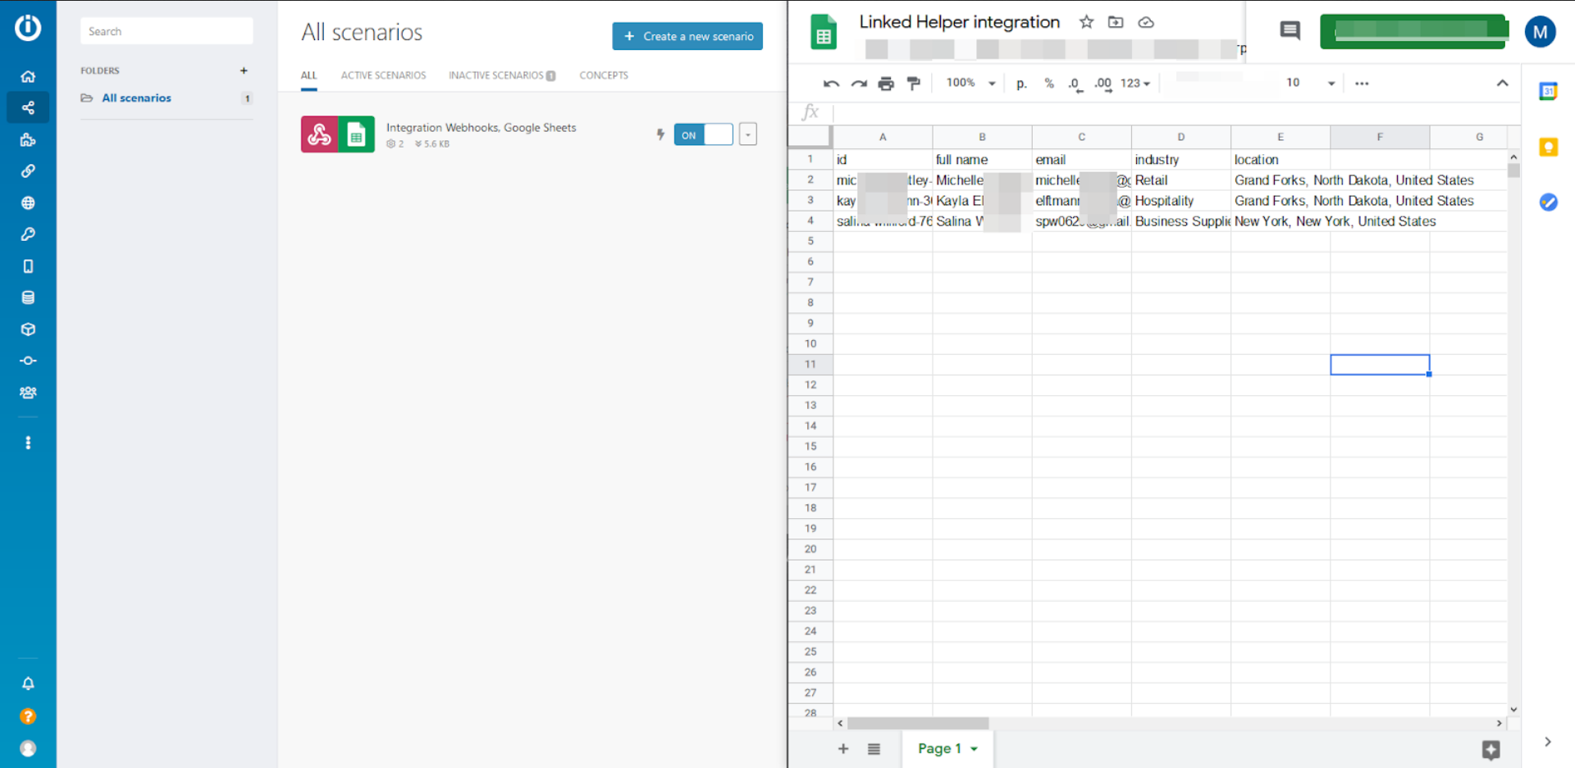Open Data stores icon in sidebar

click(x=28, y=298)
